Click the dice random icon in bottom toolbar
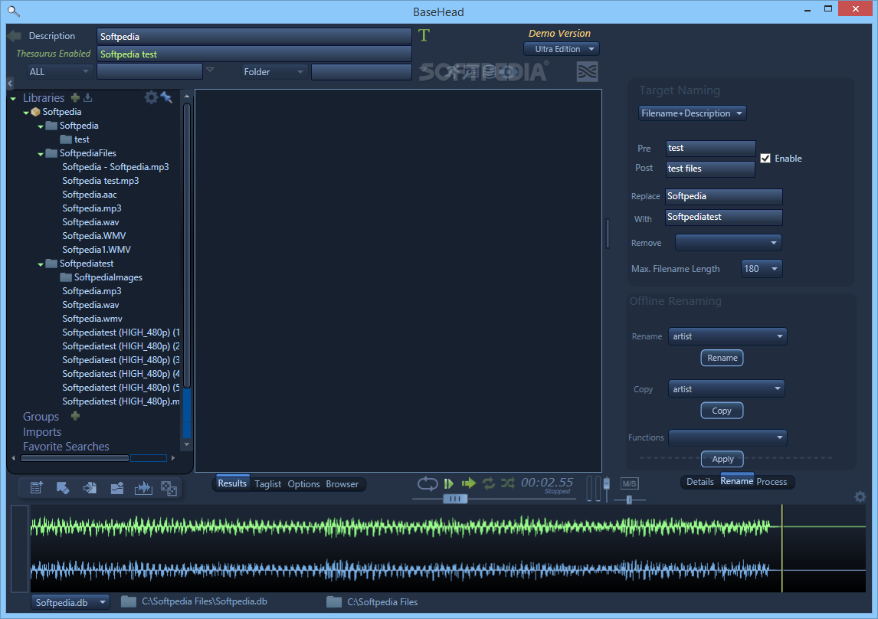This screenshot has height=619, width=878. coord(169,488)
